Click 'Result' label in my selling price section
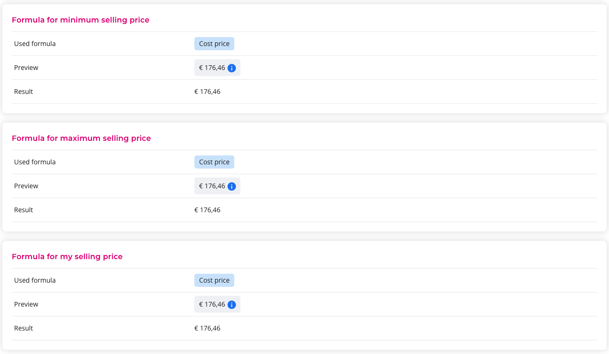The height and width of the screenshot is (354, 609). coord(23,328)
